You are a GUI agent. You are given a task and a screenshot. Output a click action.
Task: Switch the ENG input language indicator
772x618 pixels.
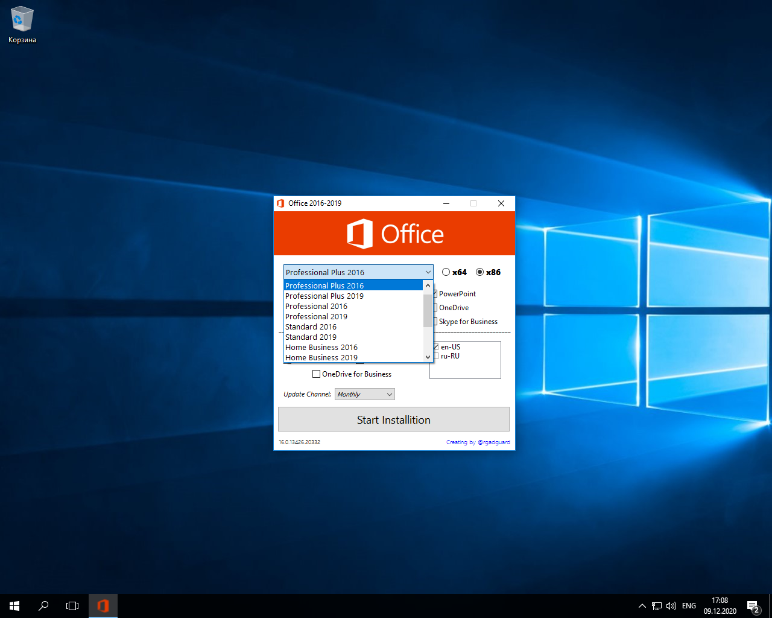click(689, 606)
